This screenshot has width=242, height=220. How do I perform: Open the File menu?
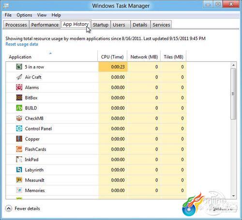coord(8,15)
